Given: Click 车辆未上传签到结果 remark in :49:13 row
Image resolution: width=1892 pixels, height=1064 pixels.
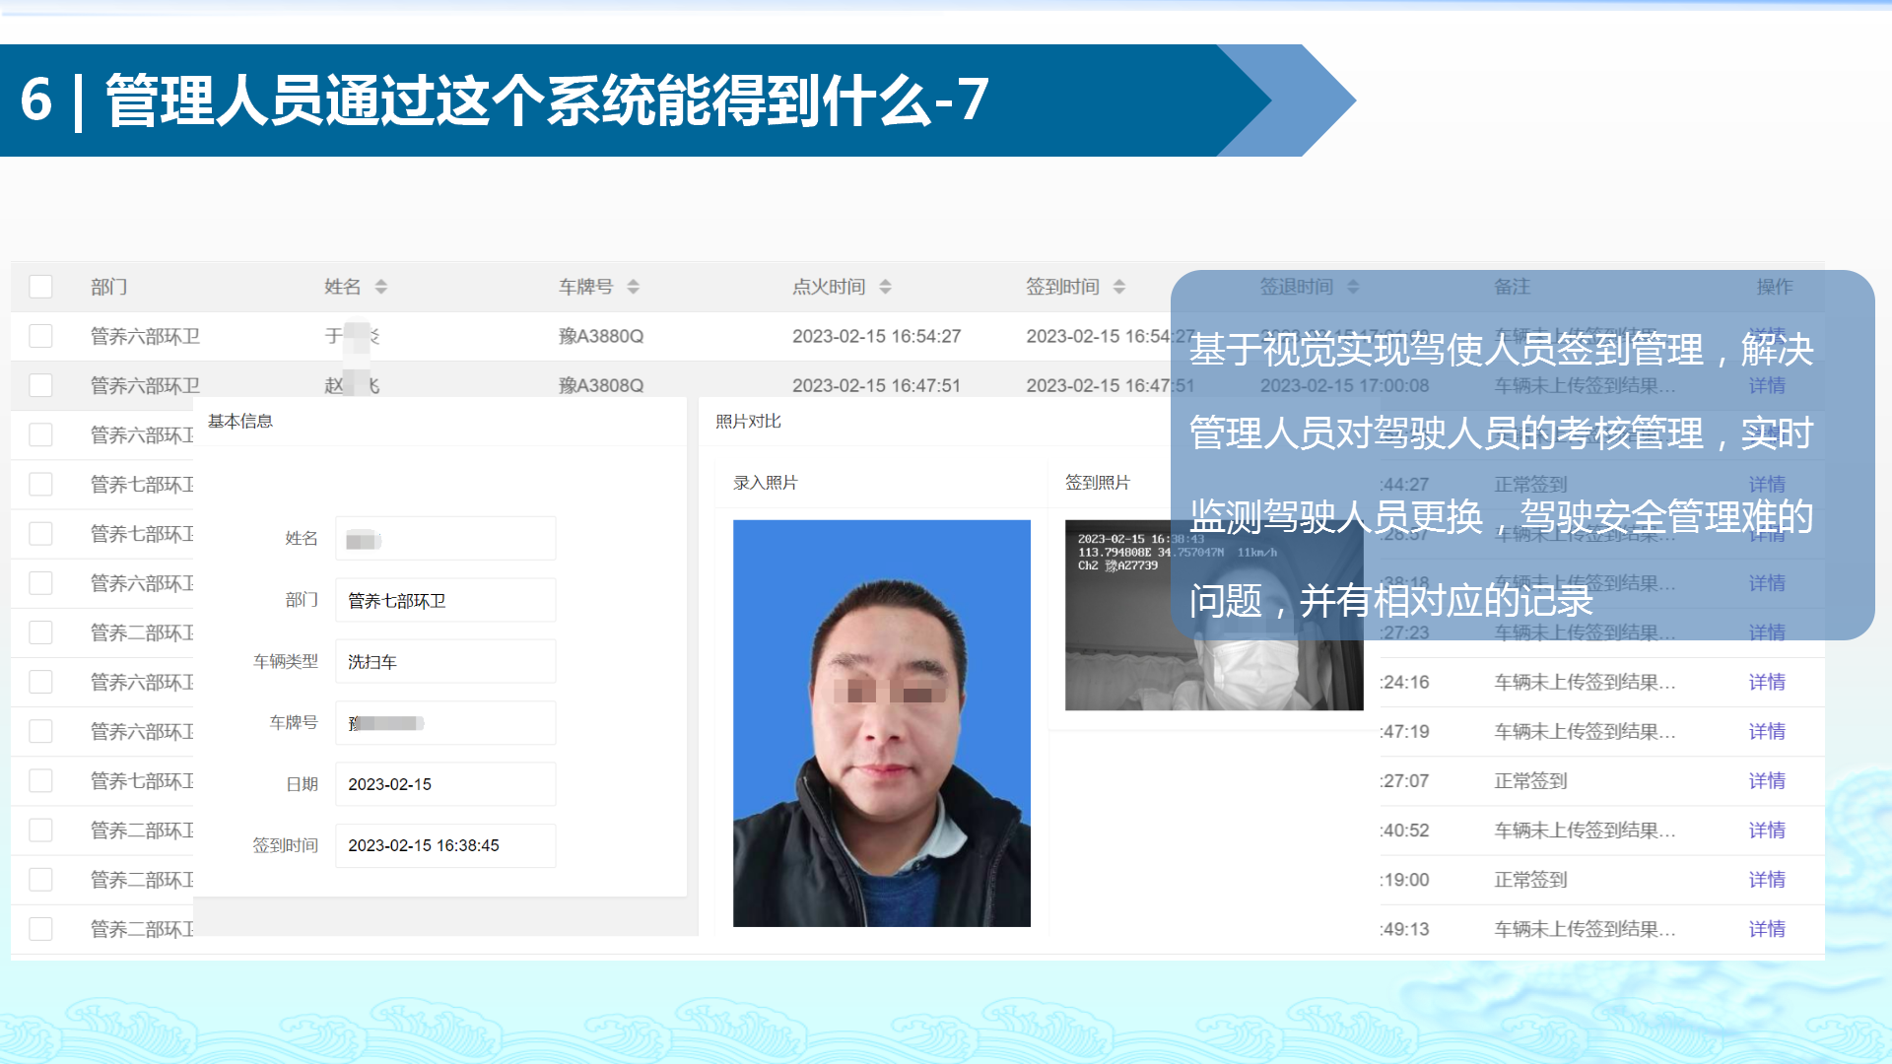Looking at the screenshot, I should [x=1585, y=929].
